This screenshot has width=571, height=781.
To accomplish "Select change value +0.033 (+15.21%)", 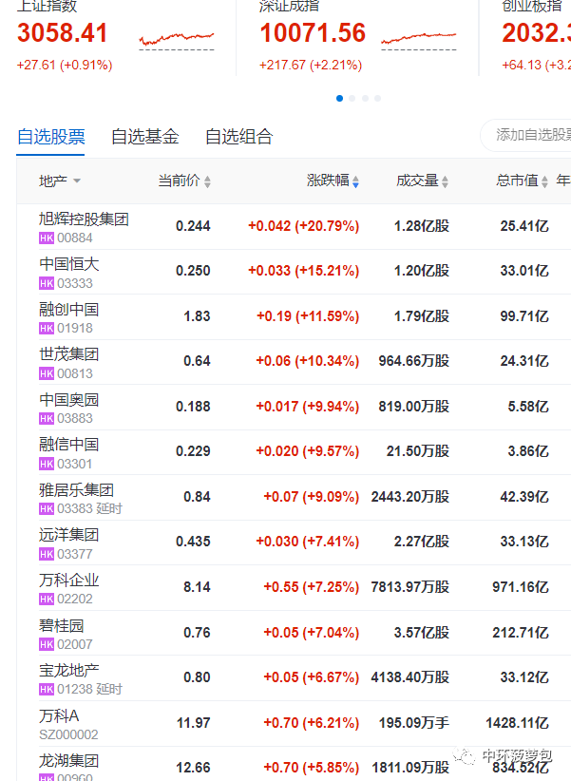I will point(303,271).
